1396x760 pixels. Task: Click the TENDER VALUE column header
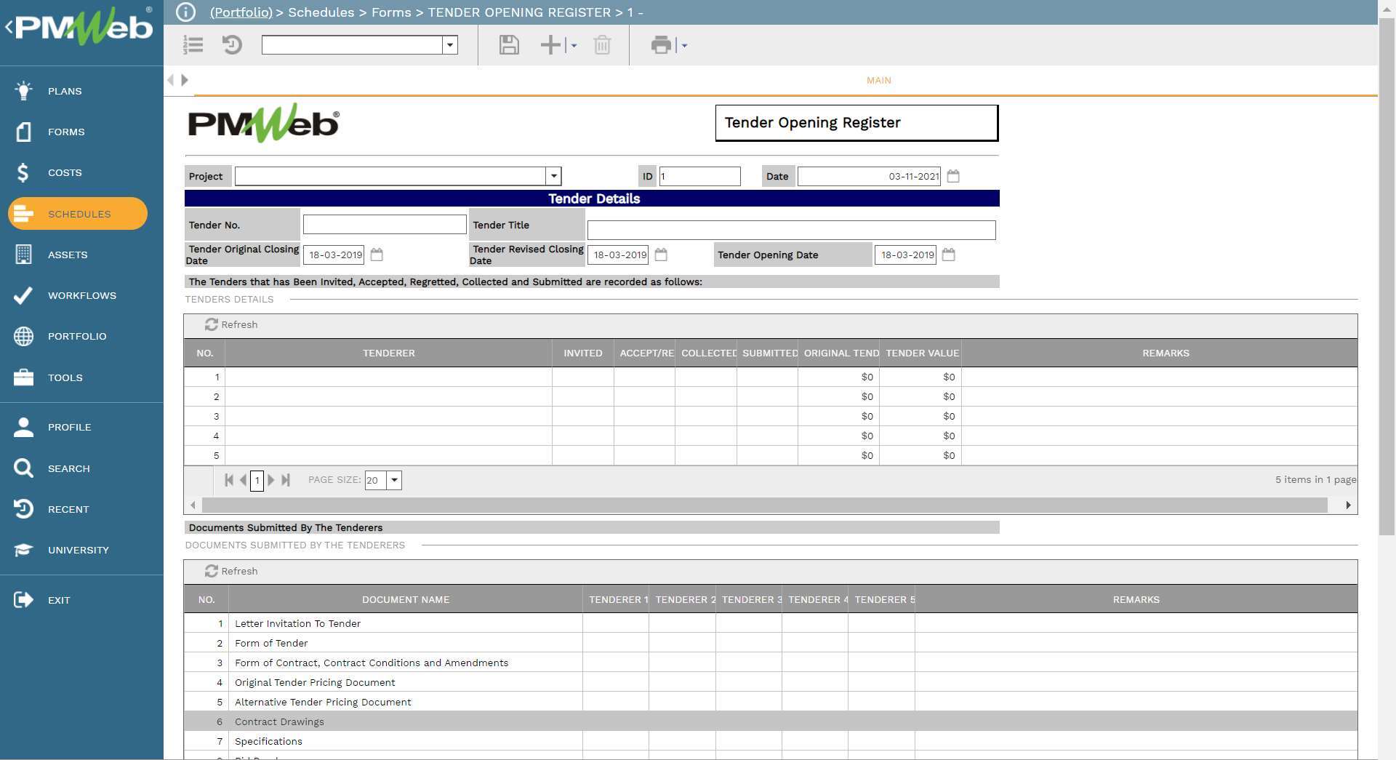(x=921, y=353)
